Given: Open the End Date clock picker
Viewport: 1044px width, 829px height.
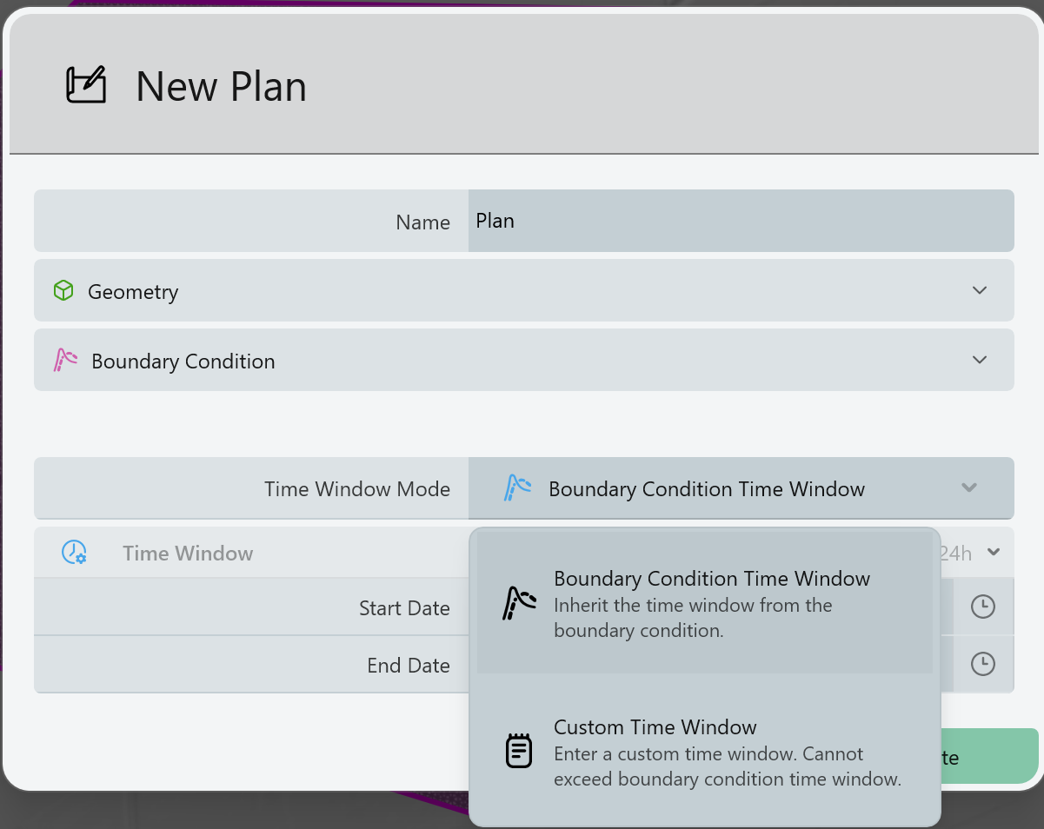Looking at the screenshot, I should (982, 664).
